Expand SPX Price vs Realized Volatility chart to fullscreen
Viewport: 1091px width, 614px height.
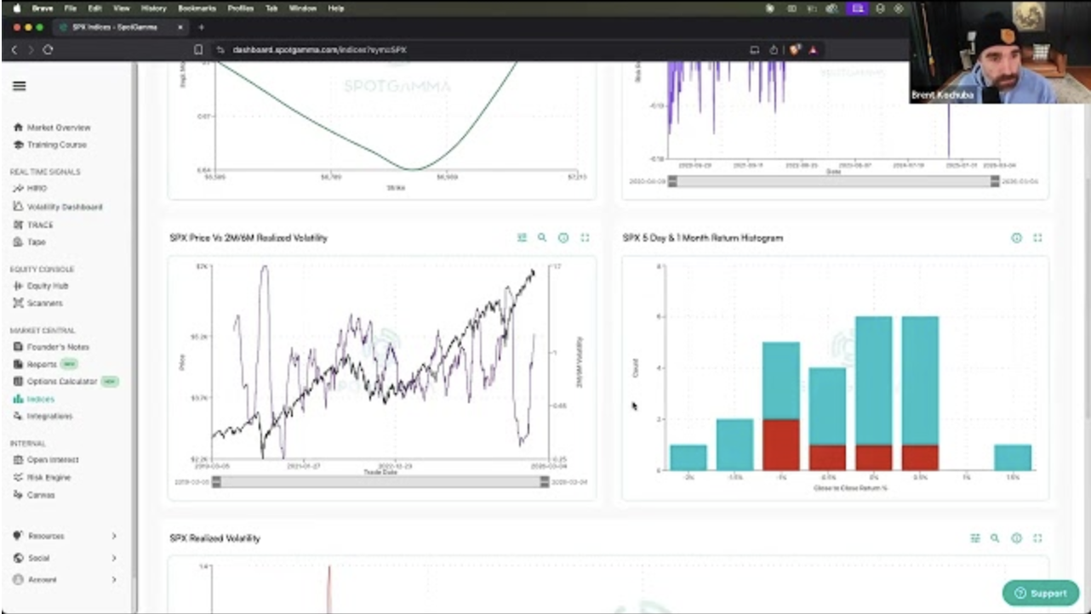point(585,238)
